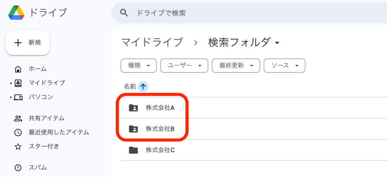Toggle the 名前 sort direction arrow
Viewport: 387px width, 177px height.
143,87
